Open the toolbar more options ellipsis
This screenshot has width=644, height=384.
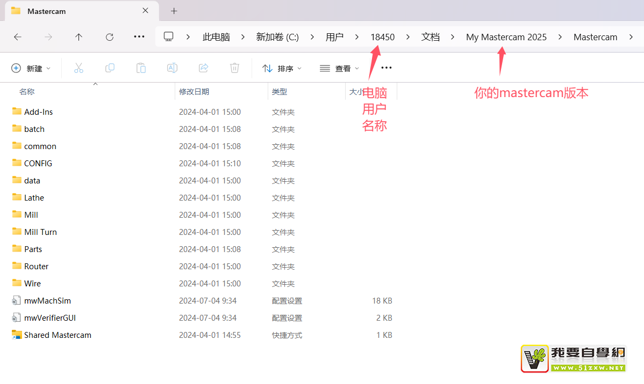click(386, 68)
